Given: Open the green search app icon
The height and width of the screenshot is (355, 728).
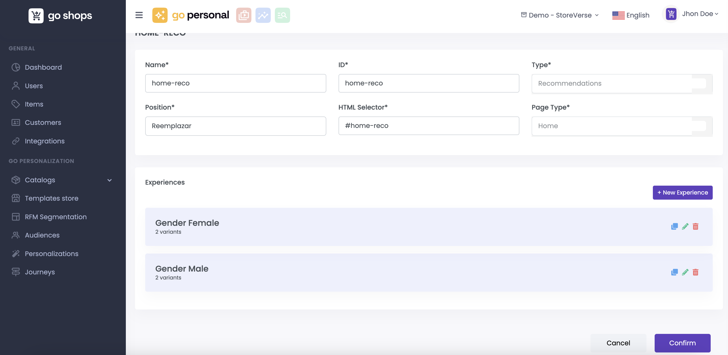Looking at the screenshot, I should [x=282, y=15].
